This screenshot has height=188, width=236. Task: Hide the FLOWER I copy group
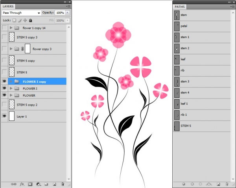[4, 81]
